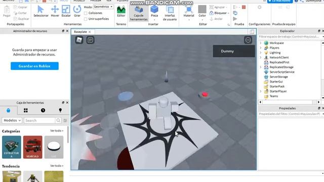324x182 pixels.
Task: Click Duplicar in Portapapeles
Action: (21, 19)
